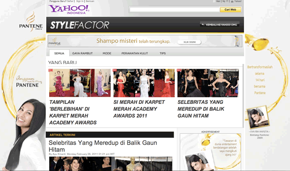This screenshot has width=290, height=171.
Task: Open headline Si Merah di Karpet Merah Academy Awards 2011
Action: (x=139, y=109)
